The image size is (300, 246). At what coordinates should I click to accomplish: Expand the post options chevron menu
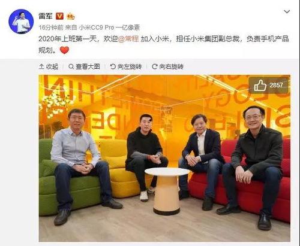(x=287, y=12)
